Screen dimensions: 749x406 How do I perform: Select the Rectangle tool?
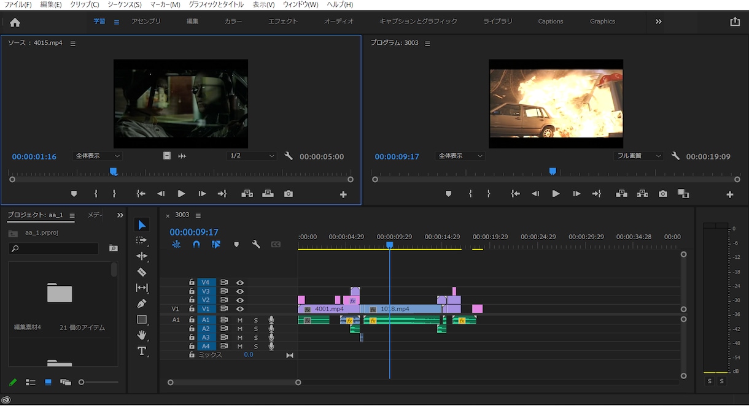tap(142, 320)
